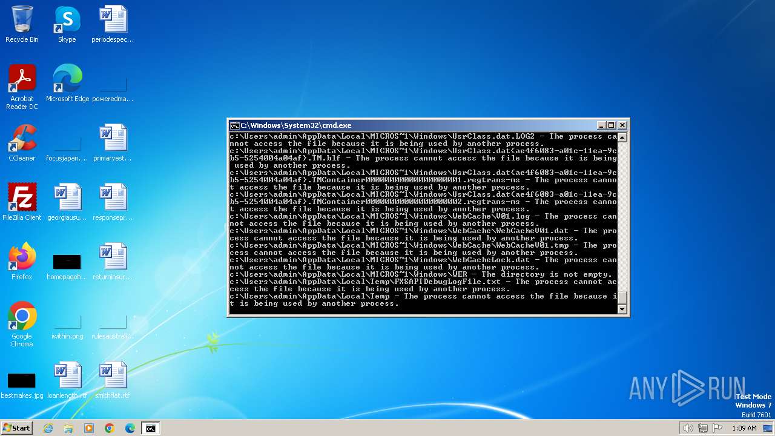Open Acrobat Reader DC shortcut
The image size is (775, 436).
pyautogui.click(x=22, y=87)
